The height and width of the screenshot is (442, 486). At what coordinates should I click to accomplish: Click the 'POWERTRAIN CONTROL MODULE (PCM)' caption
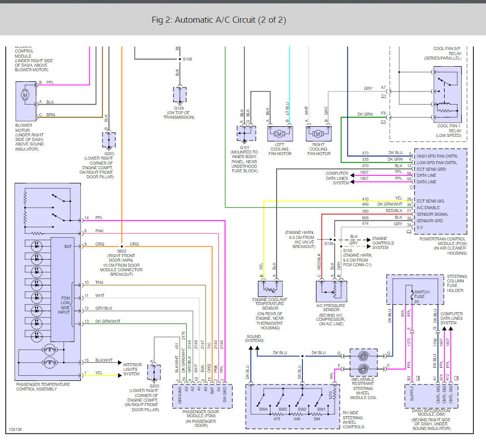443,241
